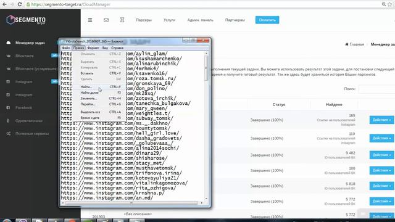The width and height of the screenshot is (395, 222).
Task: Sort table by Найдено column header
Action: [x=334, y=104]
